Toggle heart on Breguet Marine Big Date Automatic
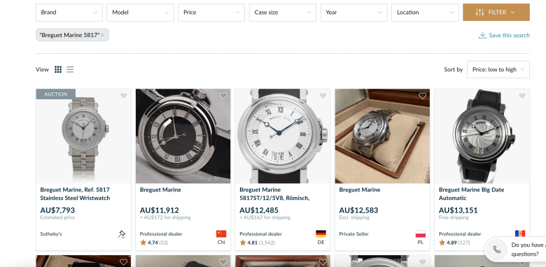 coord(522,96)
